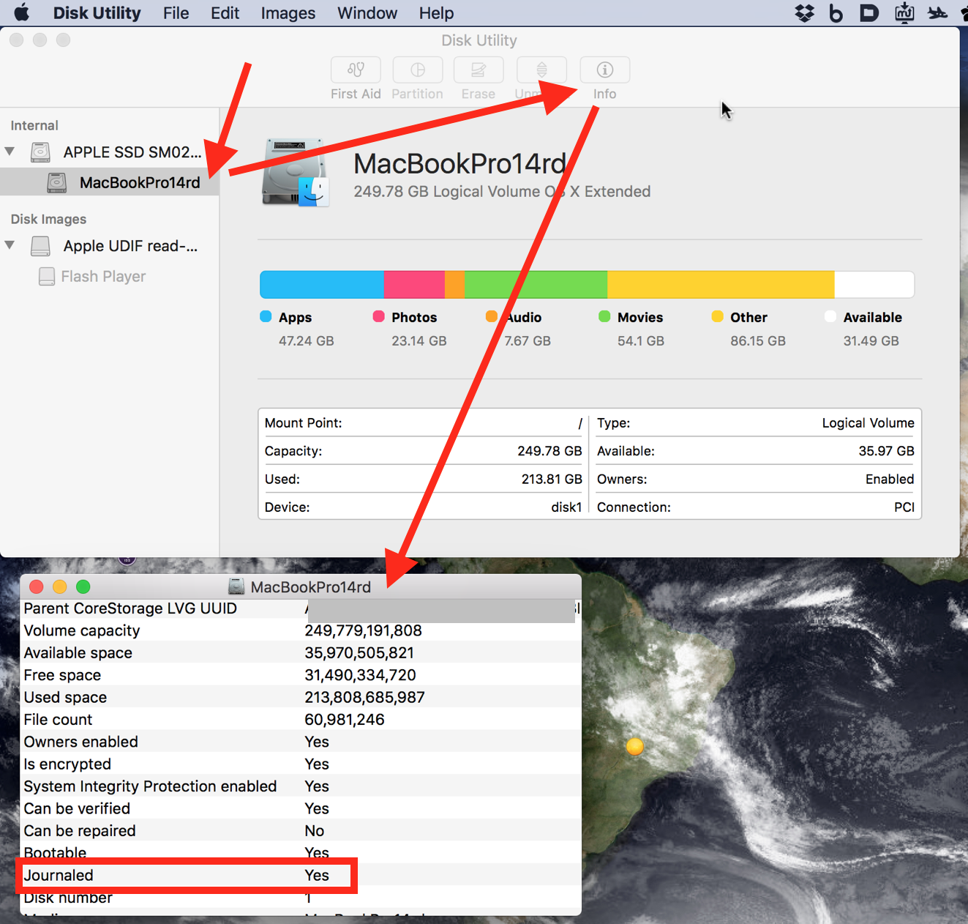Click the large MacBookPro14rd drive icon
This screenshot has width=968, height=924.
pos(296,173)
